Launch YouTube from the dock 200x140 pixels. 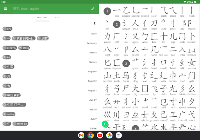[100, 135]
